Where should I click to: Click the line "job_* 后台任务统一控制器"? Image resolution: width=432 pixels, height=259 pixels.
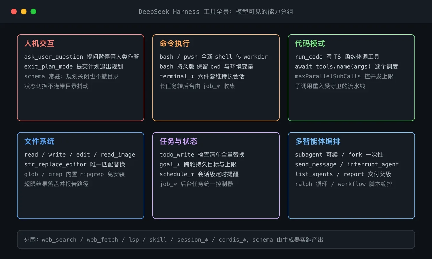click(x=196, y=184)
